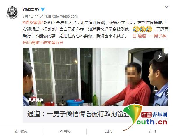Click the post timestamp 7月7日 11:51
173x137 pixels.
coord(33,16)
